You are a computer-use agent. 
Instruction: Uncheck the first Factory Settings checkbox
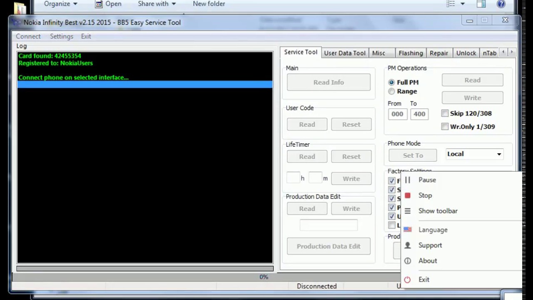coord(391,181)
